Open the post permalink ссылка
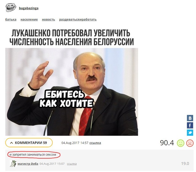The height and width of the screenshot is (172, 196). pos(95,143)
